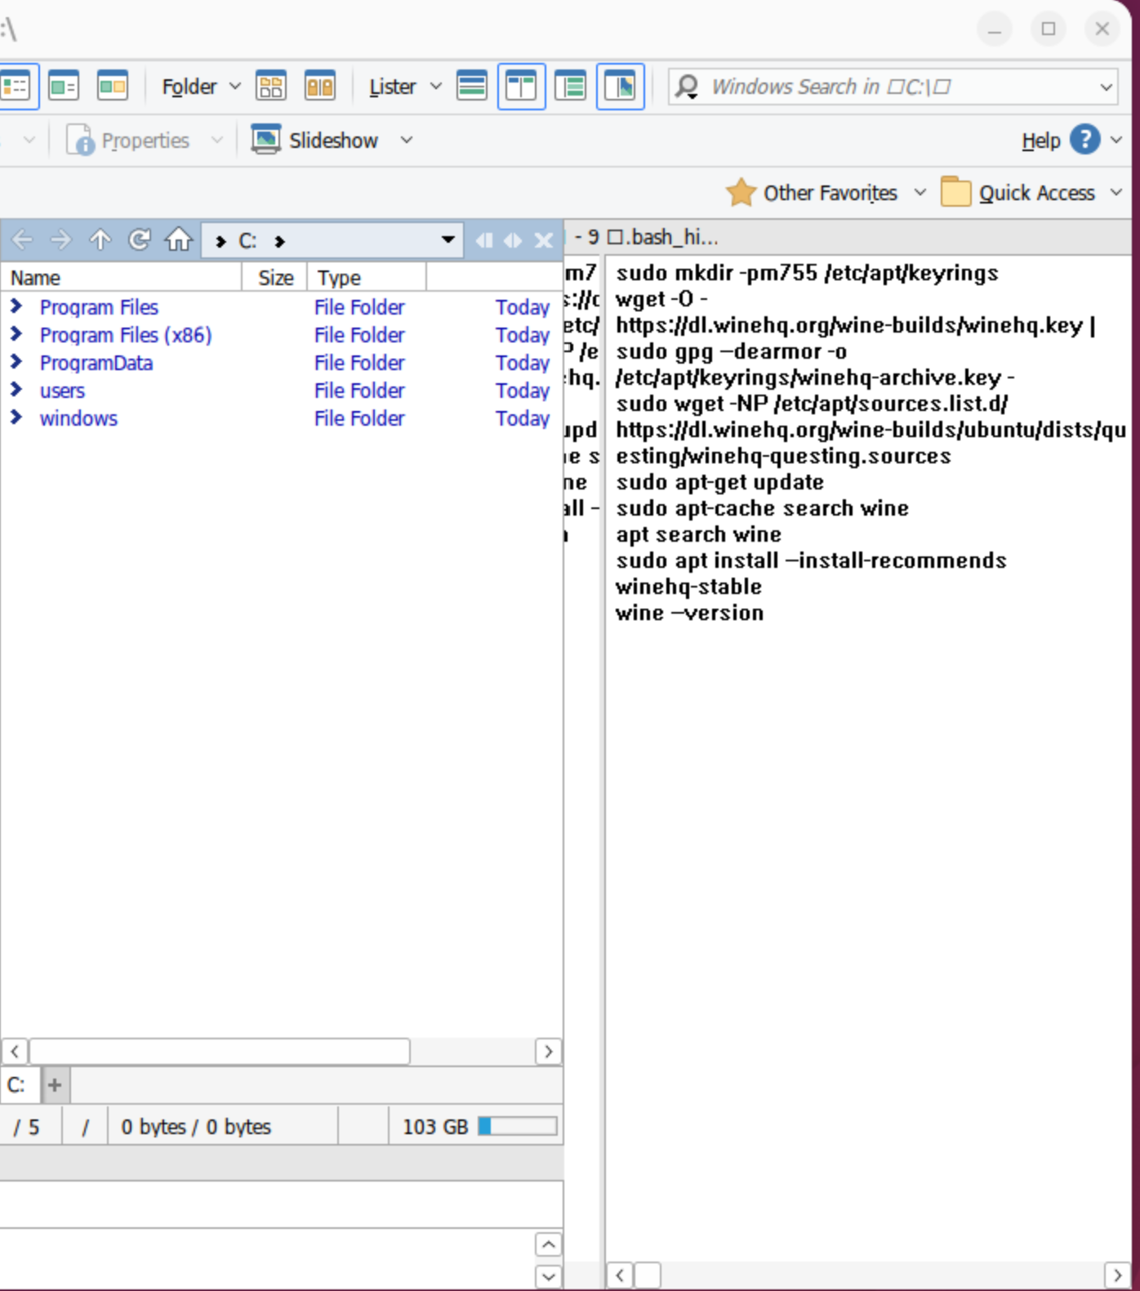The image size is (1140, 1291).
Task: Toggle the folder tree panel button
Action: click(570, 86)
